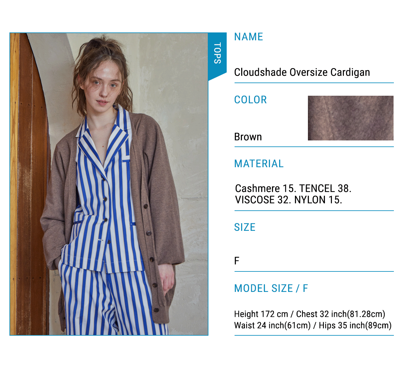The height and width of the screenshot is (370, 403).
Task: Select the Cloudshade Oversize Cardigan title
Action: pyautogui.click(x=302, y=72)
